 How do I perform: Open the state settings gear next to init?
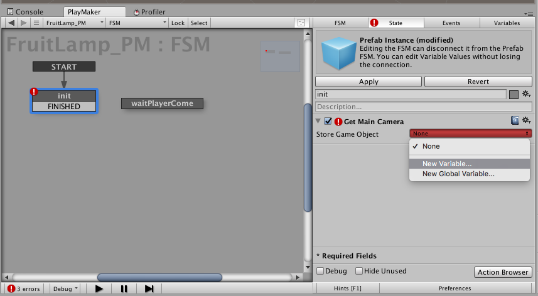(x=526, y=94)
